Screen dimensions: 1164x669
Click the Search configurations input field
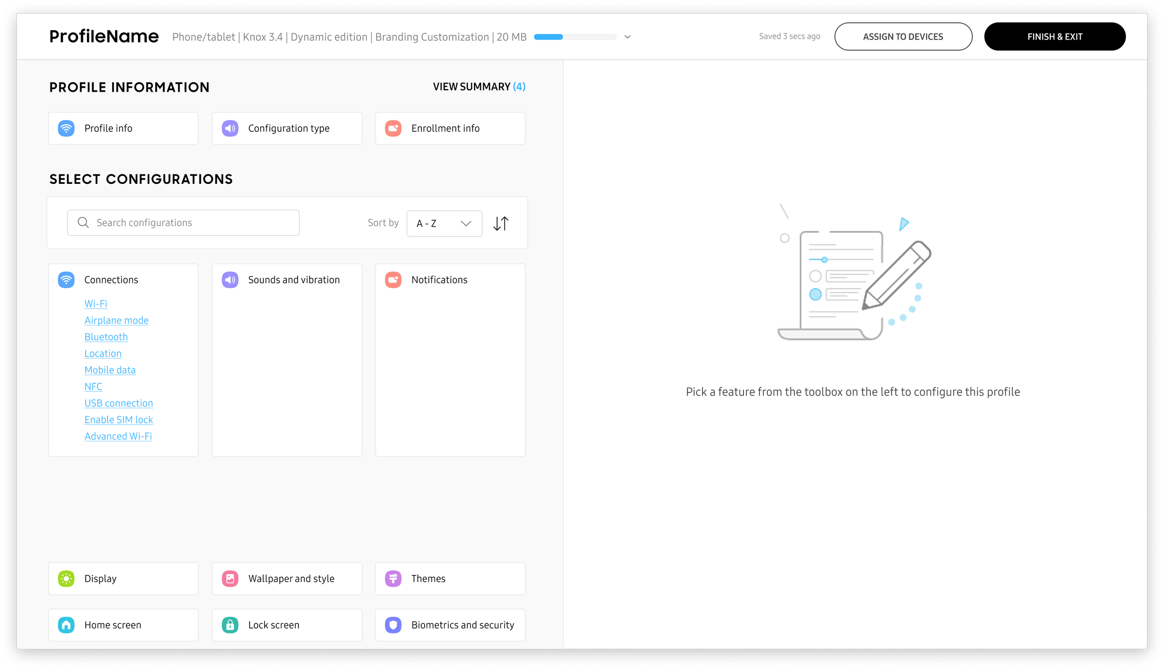[x=191, y=223]
